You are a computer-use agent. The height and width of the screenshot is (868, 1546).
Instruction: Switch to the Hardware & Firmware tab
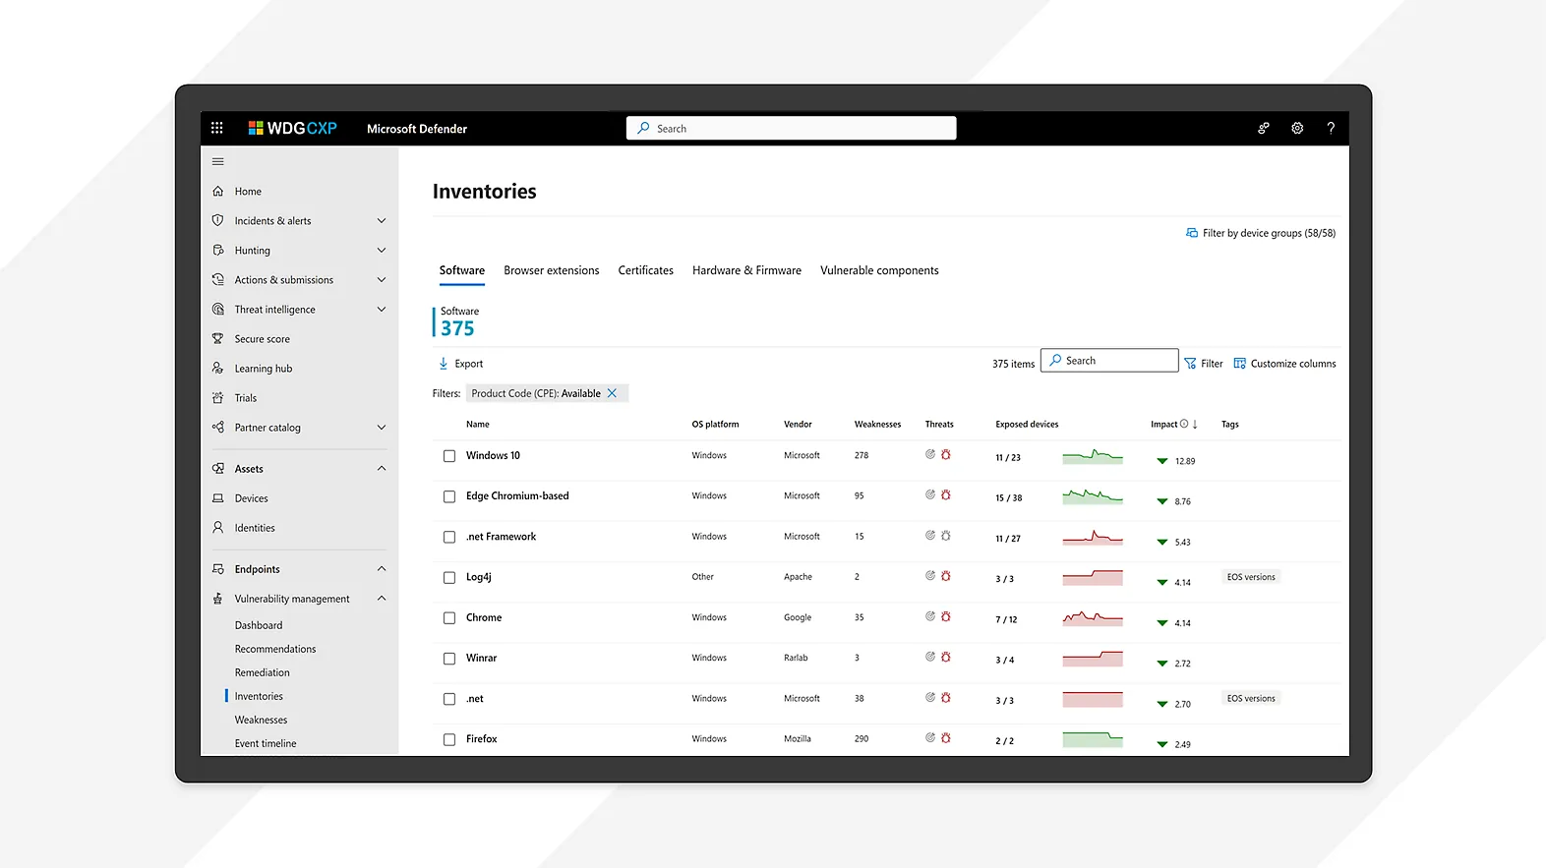tap(747, 270)
